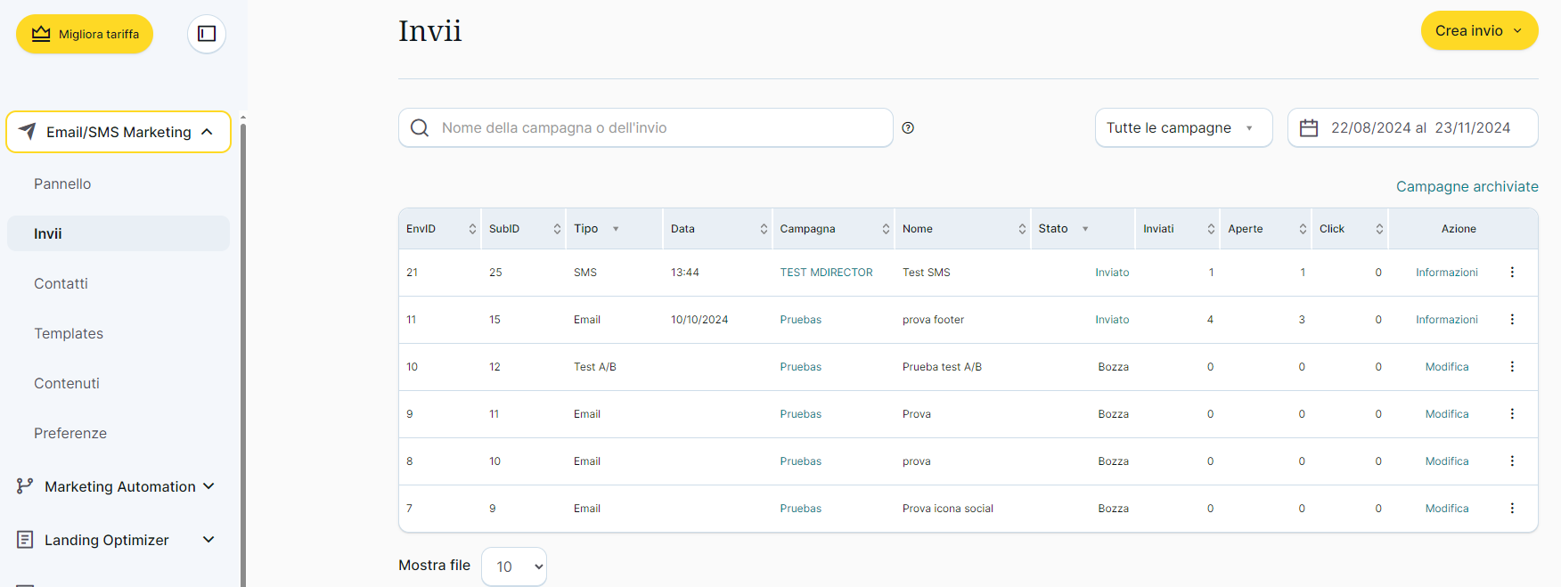Click the Crea invio button
Screen dimensions: 1561x587
(x=1478, y=31)
